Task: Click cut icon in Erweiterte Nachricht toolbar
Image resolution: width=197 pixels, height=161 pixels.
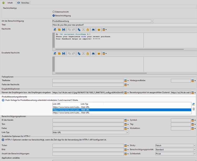Action: coord(84,54)
